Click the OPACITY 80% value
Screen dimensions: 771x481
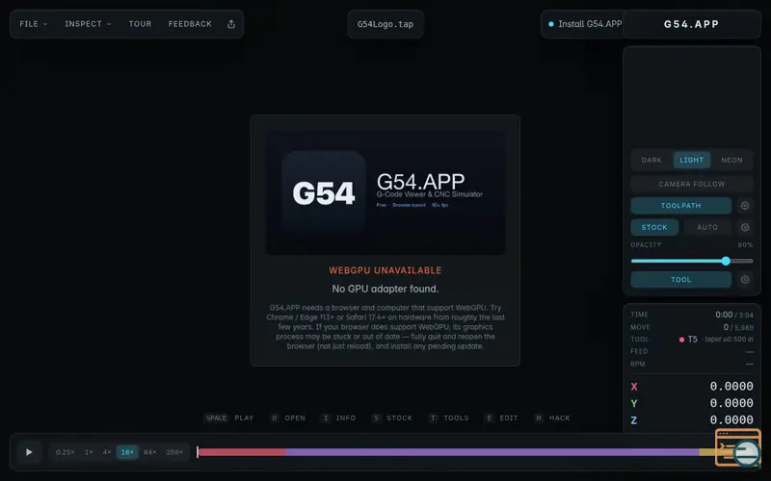pyautogui.click(x=745, y=245)
